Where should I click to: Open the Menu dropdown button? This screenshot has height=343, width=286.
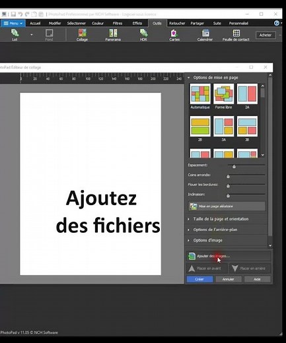coord(13,23)
